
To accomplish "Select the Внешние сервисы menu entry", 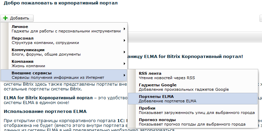I will tap(64, 75).
